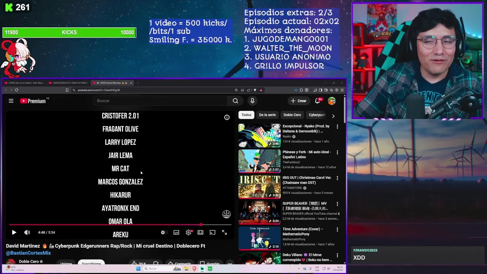Switch to theater mode
The height and width of the screenshot is (274, 487).
pyautogui.click(x=201, y=233)
